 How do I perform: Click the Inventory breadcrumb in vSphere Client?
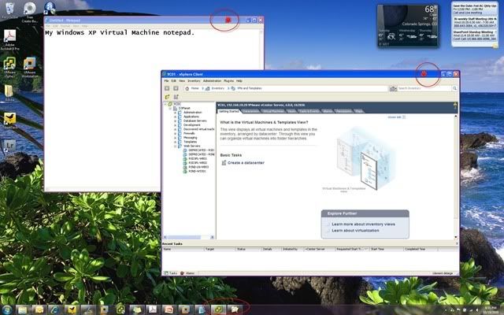pos(217,88)
